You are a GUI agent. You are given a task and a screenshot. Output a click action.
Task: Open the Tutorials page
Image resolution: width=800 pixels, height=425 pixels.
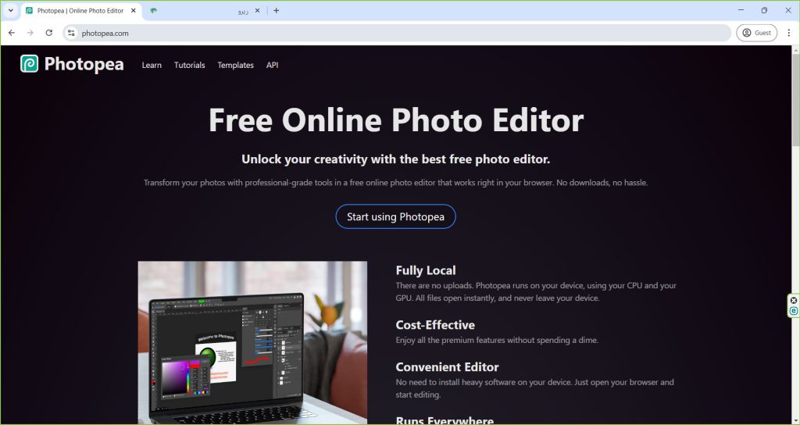pos(189,66)
